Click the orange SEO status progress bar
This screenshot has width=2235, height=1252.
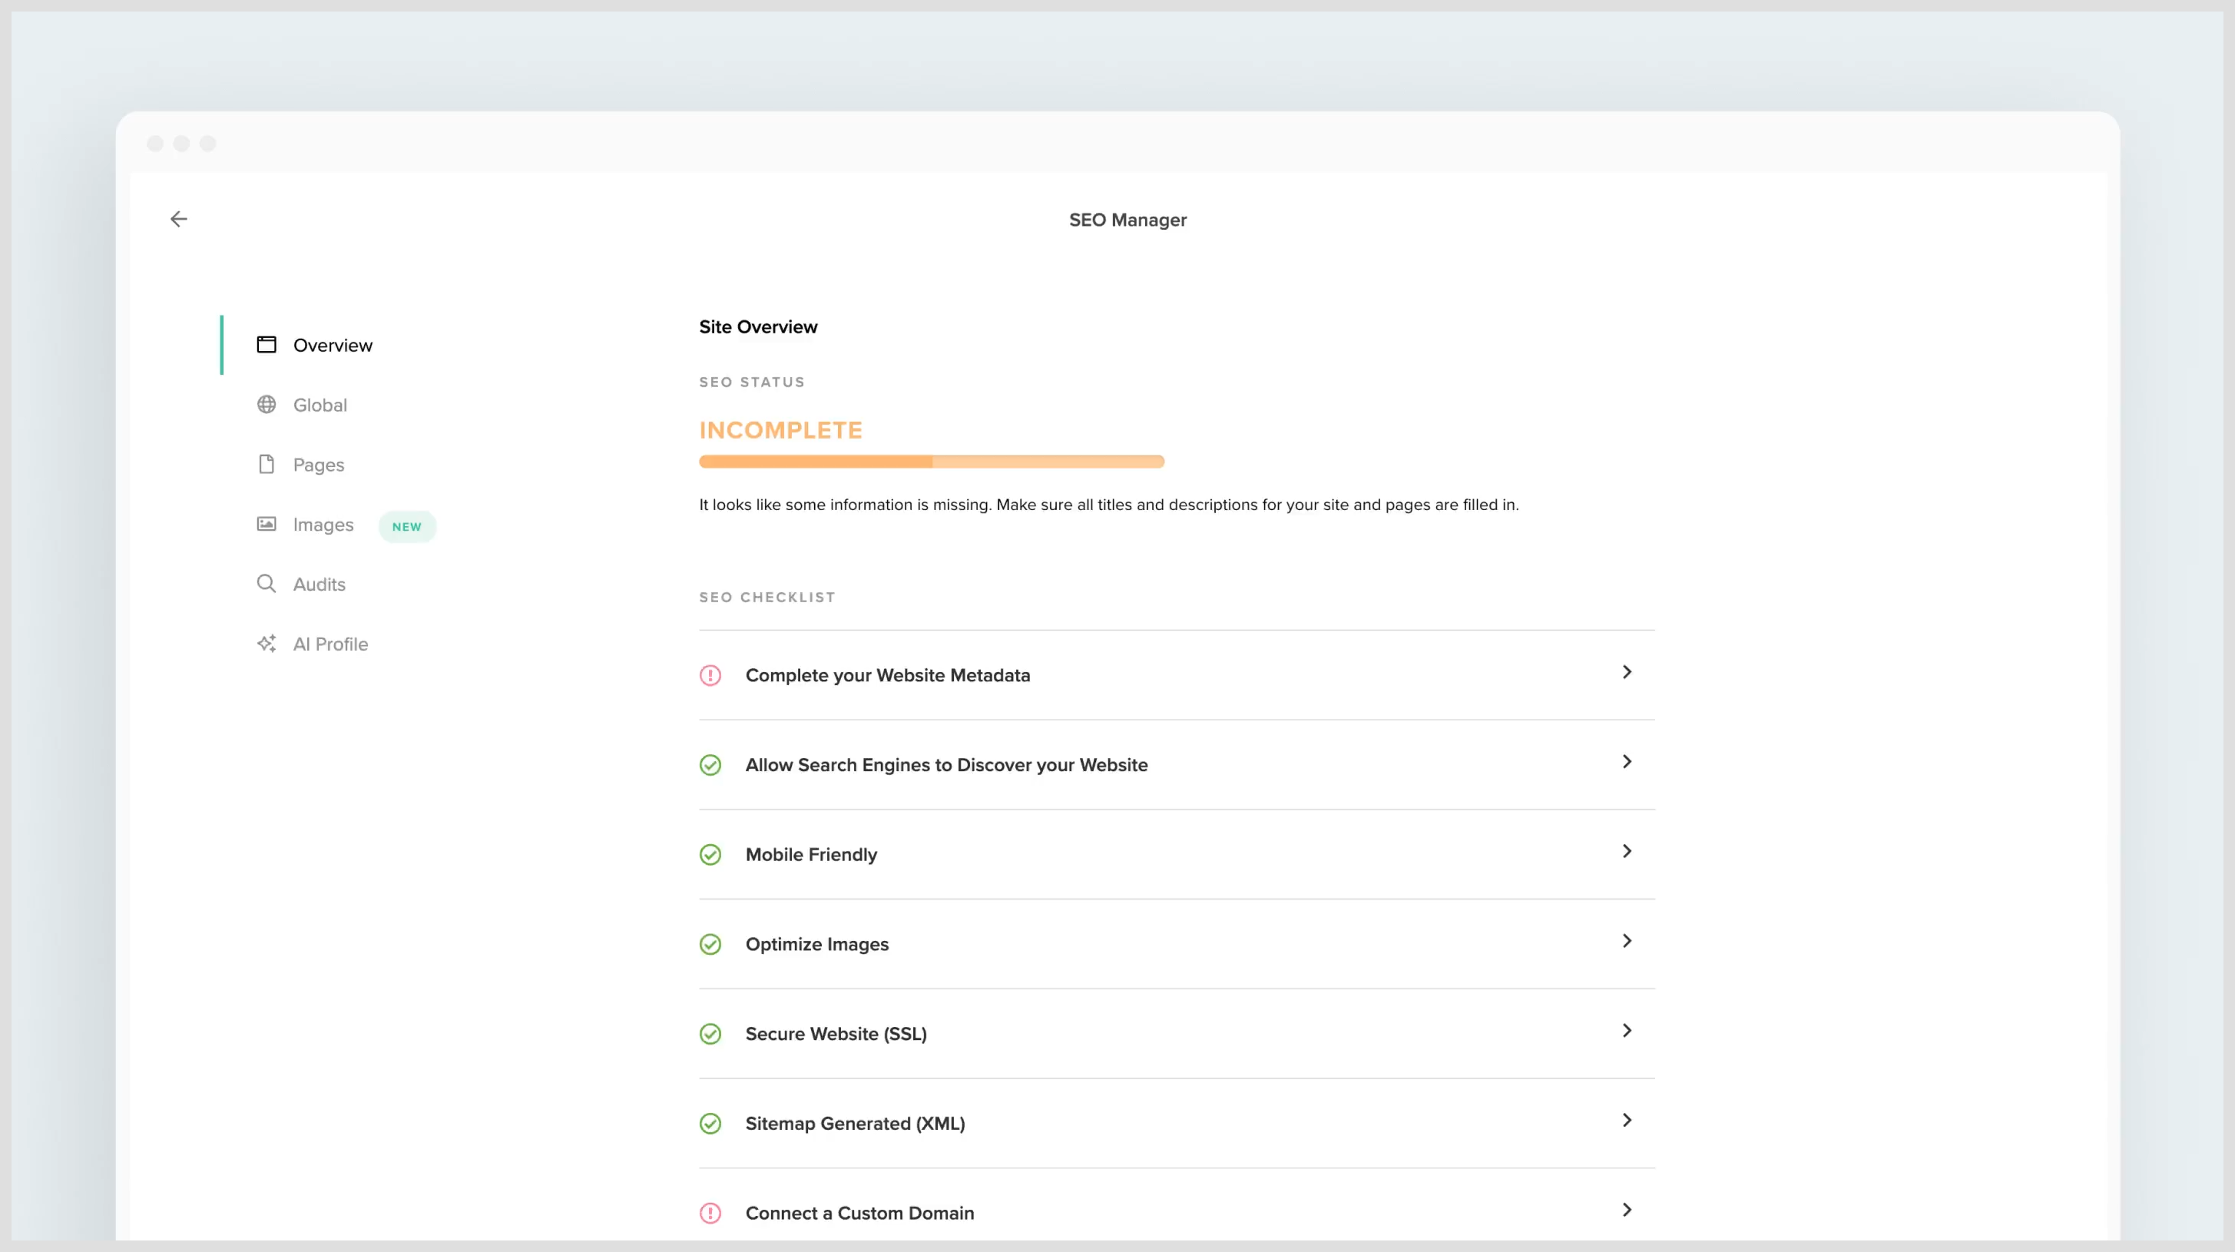(x=931, y=462)
